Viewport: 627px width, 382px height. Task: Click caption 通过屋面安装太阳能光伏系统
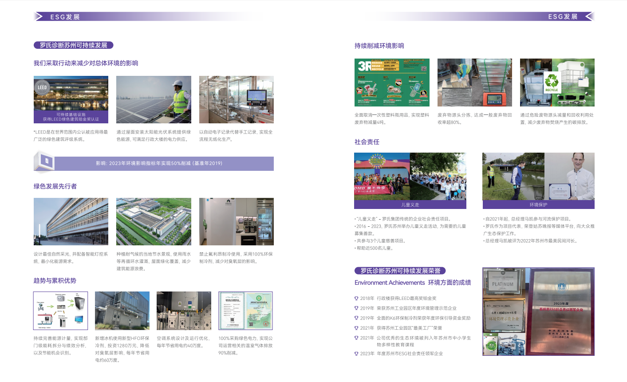(x=154, y=136)
